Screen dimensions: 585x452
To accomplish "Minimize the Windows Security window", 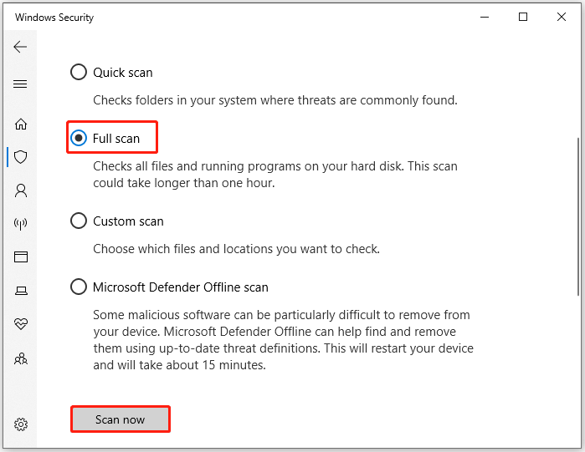I will [x=485, y=17].
